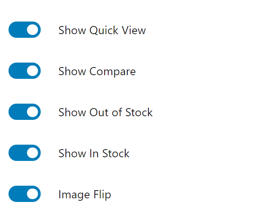Disable the Show Compare switch

pyautogui.click(x=24, y=71)
